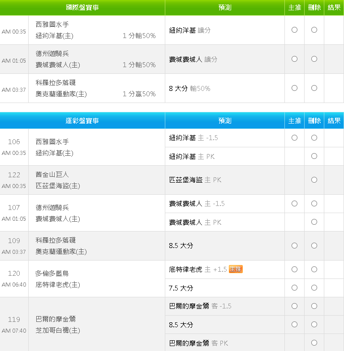Select 刪除 radio for 巴爾的摩金鶯 客 -1.5
This screenshot has width=344, height=351.
click(314, 306)
